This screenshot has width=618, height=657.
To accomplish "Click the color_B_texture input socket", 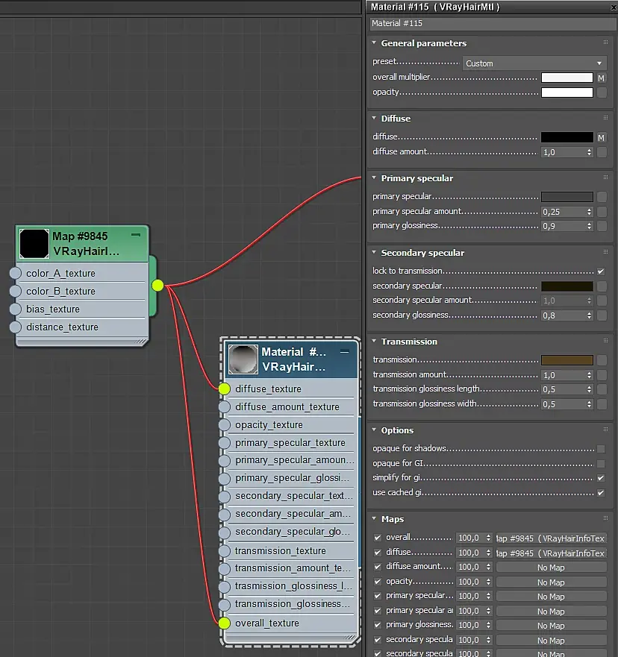I will (x=16, y=291).
